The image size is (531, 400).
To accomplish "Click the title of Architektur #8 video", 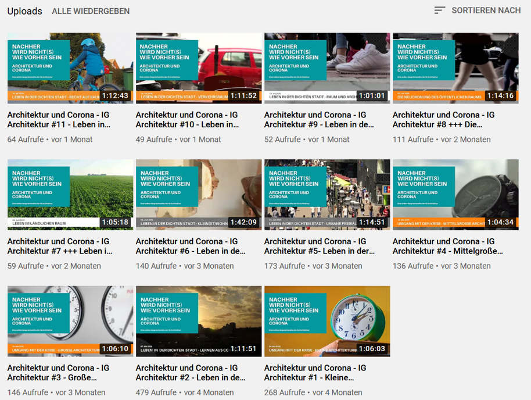I will pos(443,120).
